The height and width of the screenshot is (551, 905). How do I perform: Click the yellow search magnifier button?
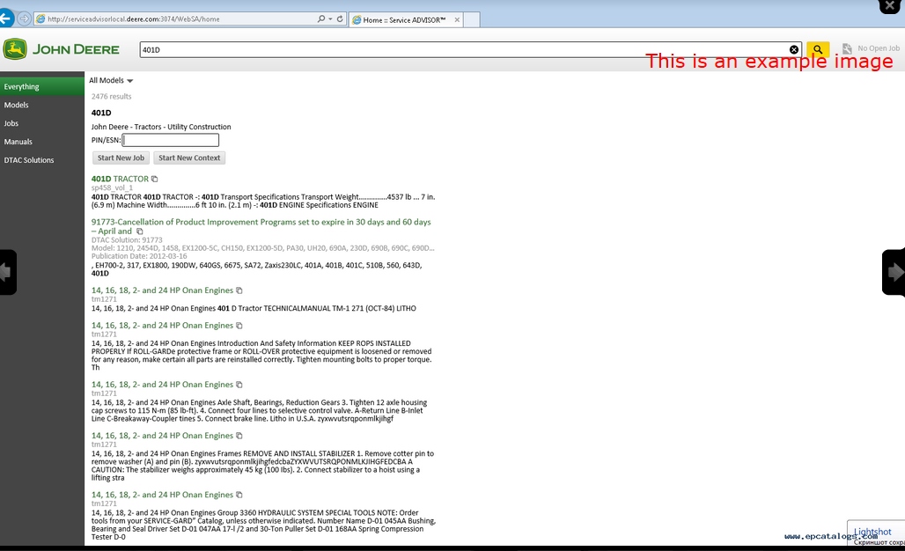818,49
